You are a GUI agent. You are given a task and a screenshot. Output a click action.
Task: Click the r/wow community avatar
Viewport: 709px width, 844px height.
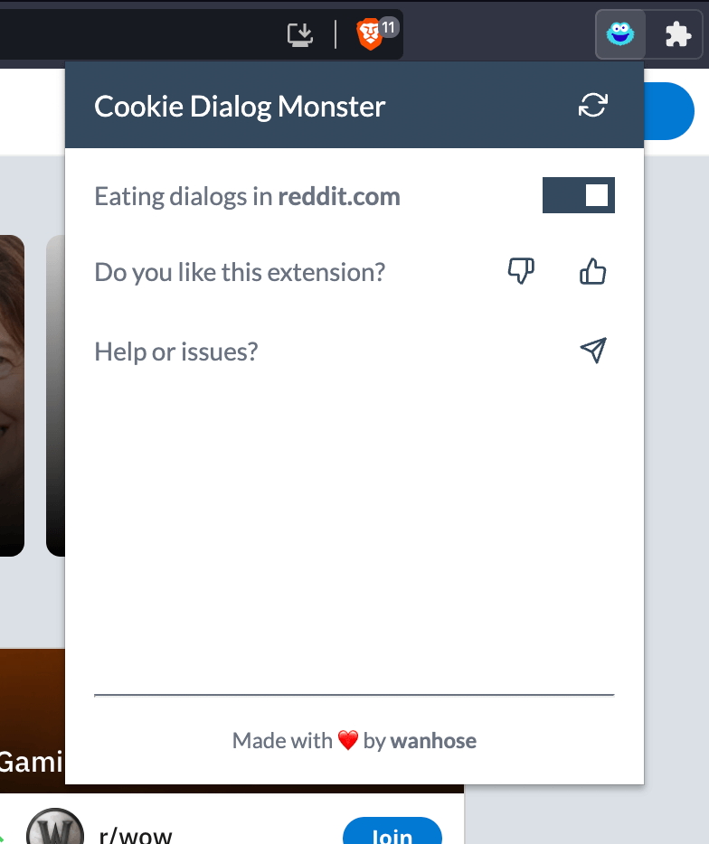[x=55, y=828]
